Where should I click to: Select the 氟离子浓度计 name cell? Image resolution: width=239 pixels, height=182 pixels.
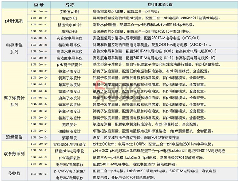tap(69, 84)
